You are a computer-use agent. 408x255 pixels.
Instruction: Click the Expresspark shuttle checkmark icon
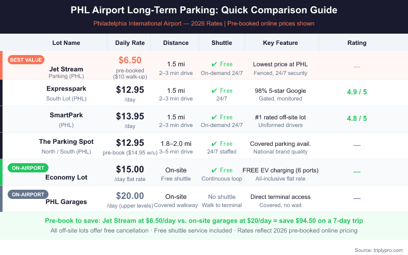pos(214,91)
